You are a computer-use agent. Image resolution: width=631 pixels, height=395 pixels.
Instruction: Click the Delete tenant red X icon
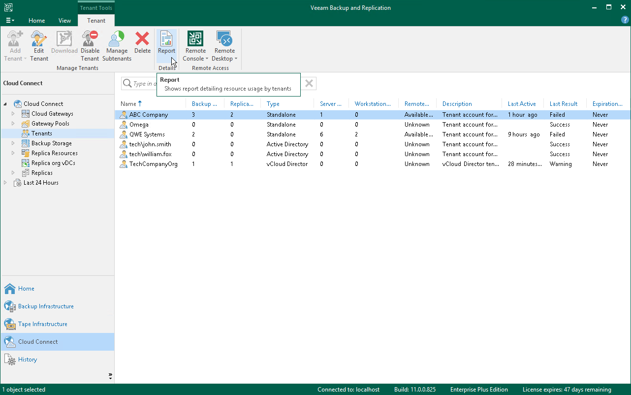tap(142, 38)
